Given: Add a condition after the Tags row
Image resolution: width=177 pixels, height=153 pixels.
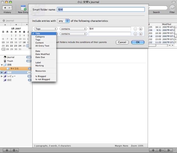Looking at the screenshot, I should pyautogui.click(x=140, y=29).
